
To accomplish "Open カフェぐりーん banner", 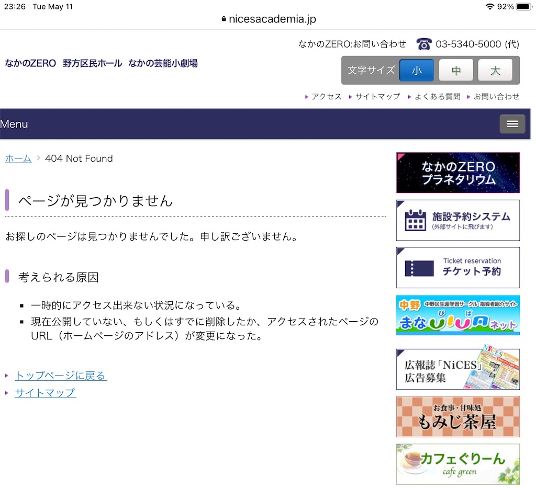I will [457, 464].
